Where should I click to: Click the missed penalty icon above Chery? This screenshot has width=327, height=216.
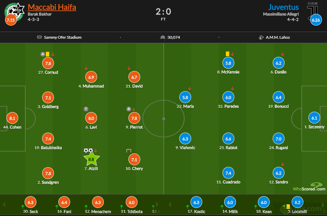pos(129,150)
